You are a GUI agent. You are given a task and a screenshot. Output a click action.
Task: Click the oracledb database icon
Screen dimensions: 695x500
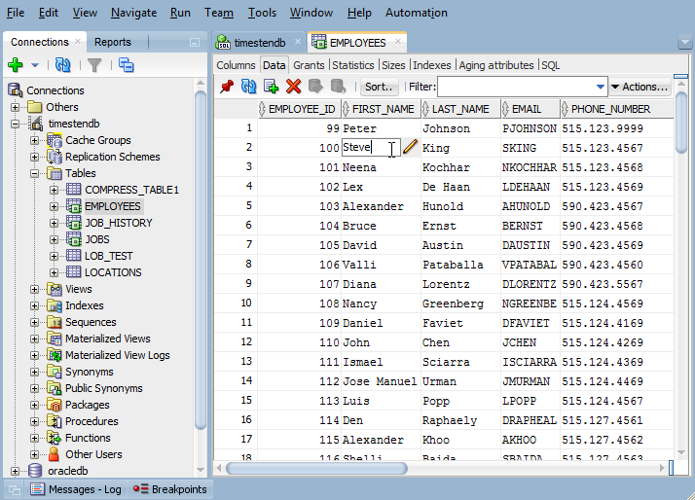tap(35, 471)
